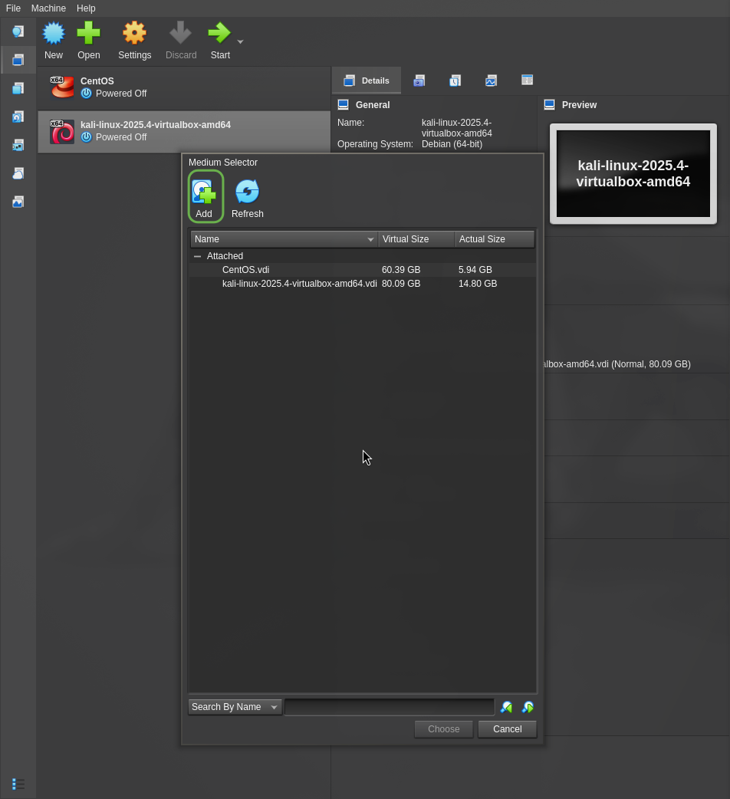730x799 pixels.
Task: Open the Search By Name dropdown
Action: click(x=235, y=707)
